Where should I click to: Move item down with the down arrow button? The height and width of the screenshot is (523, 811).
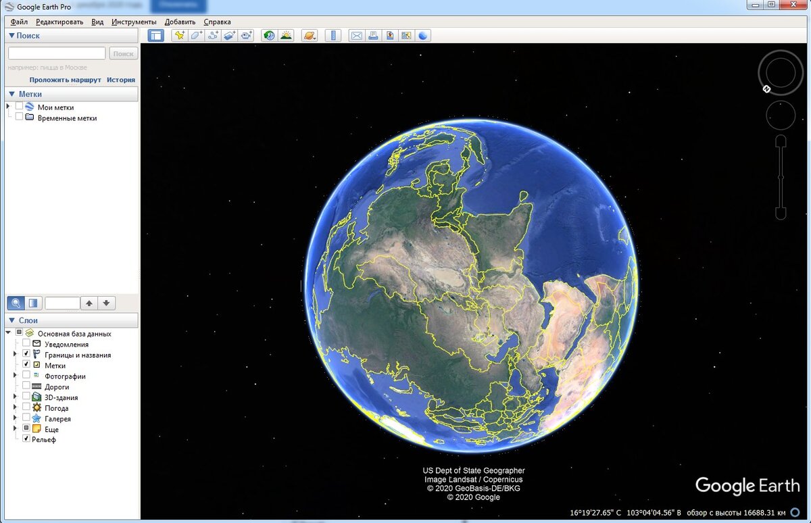click(x=106, y=303)
